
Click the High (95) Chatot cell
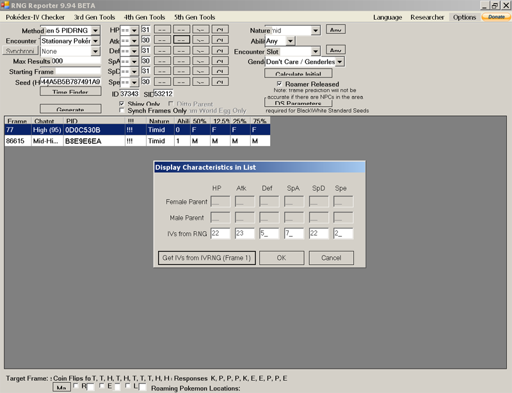coord(47,130)
